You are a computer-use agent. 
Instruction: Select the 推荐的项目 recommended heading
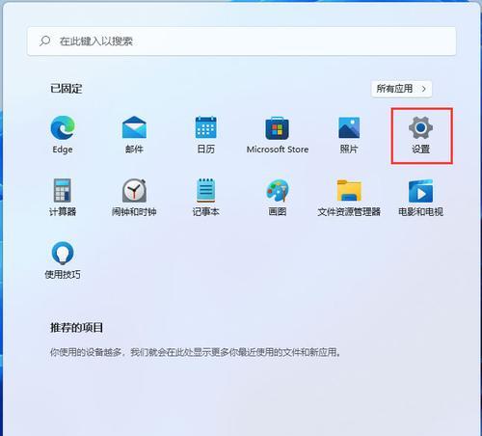pos(76,327)
